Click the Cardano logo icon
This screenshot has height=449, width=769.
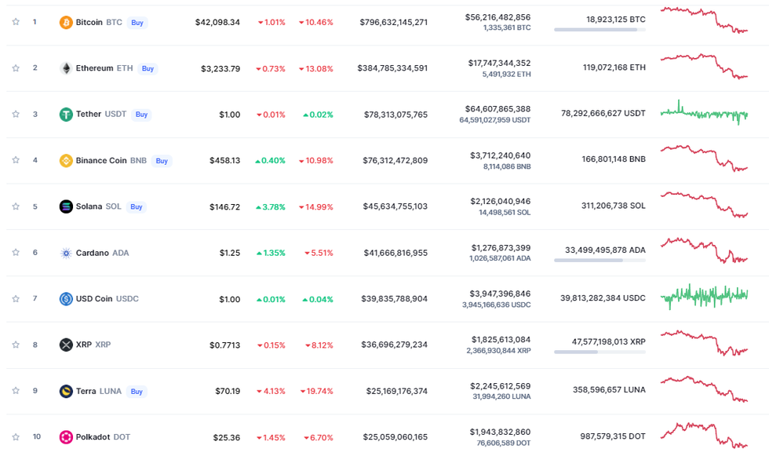[66, 254]
